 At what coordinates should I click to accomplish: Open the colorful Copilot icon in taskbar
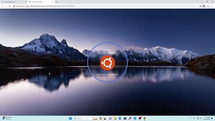[x=100, y=118]
